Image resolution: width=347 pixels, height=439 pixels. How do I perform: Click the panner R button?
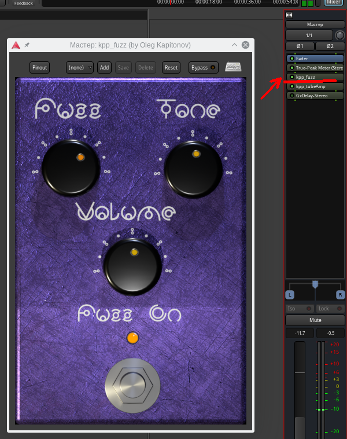click(340, 295)
